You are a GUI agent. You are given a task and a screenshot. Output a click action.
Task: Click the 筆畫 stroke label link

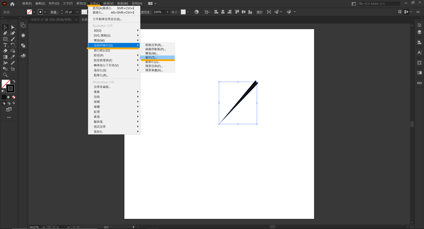click(54, 12)
